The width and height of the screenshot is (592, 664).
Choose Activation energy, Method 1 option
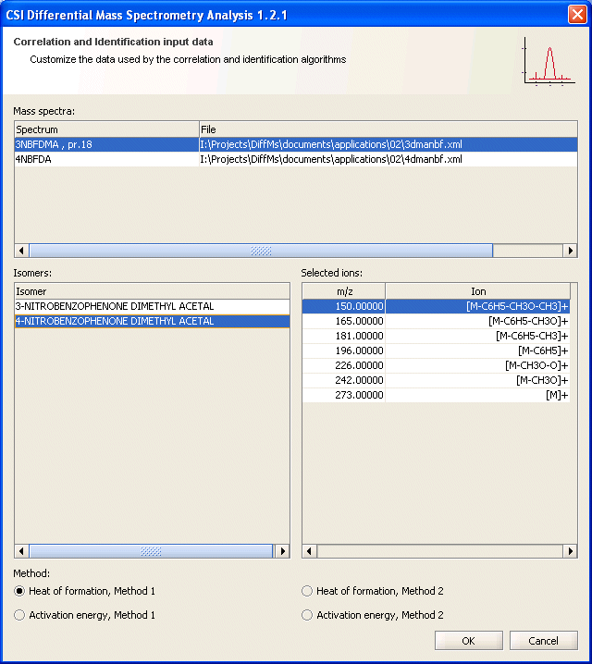pos(20,615)
